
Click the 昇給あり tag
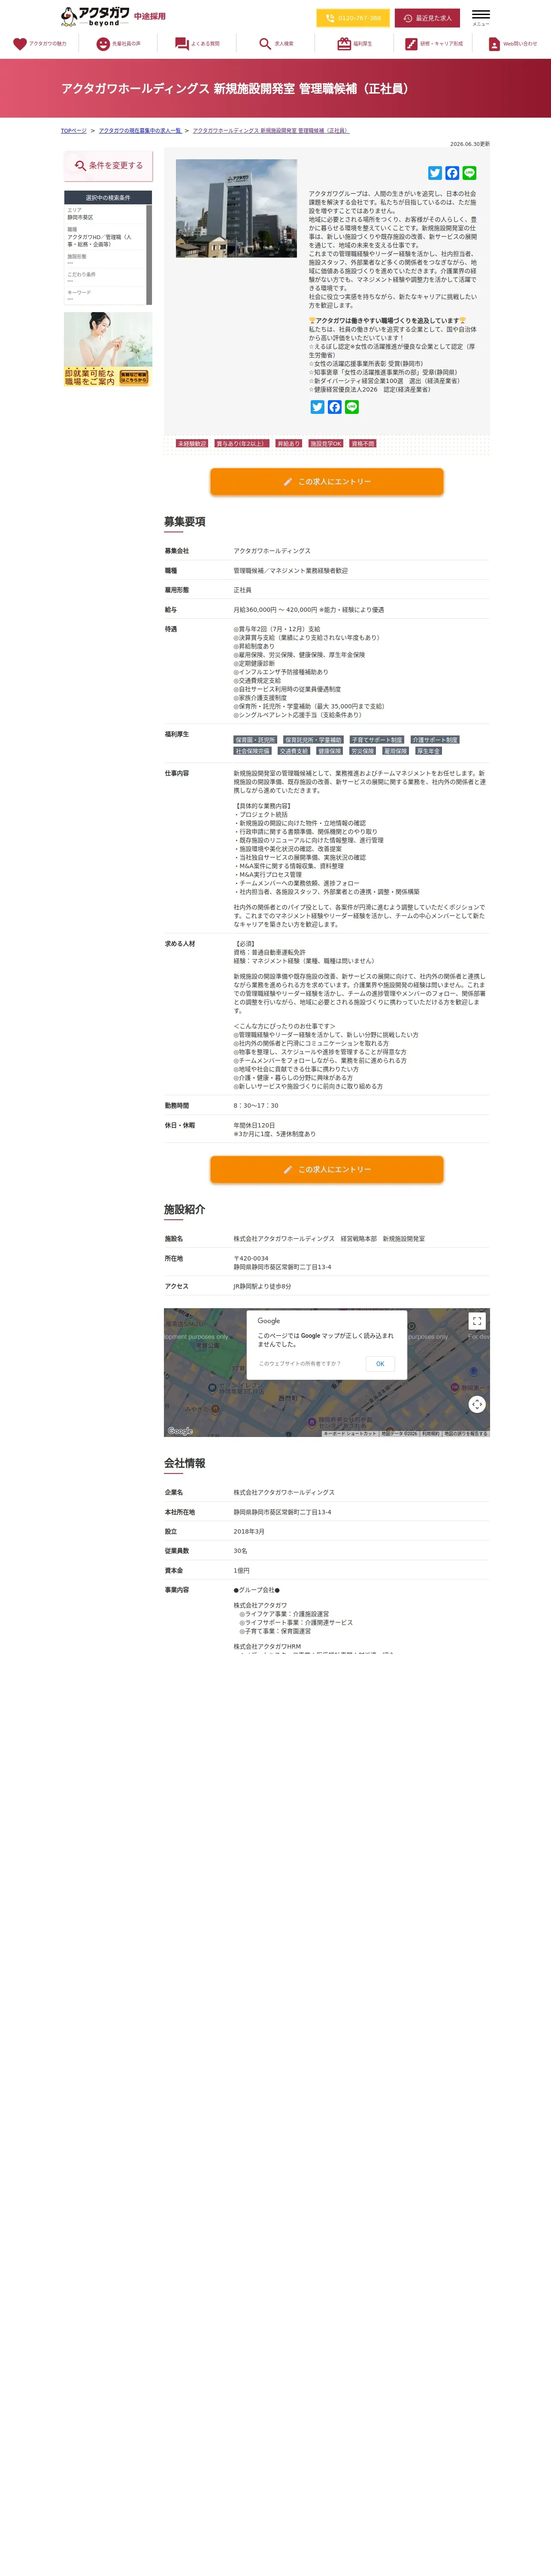pyautogui.click(x=288, y=443)
